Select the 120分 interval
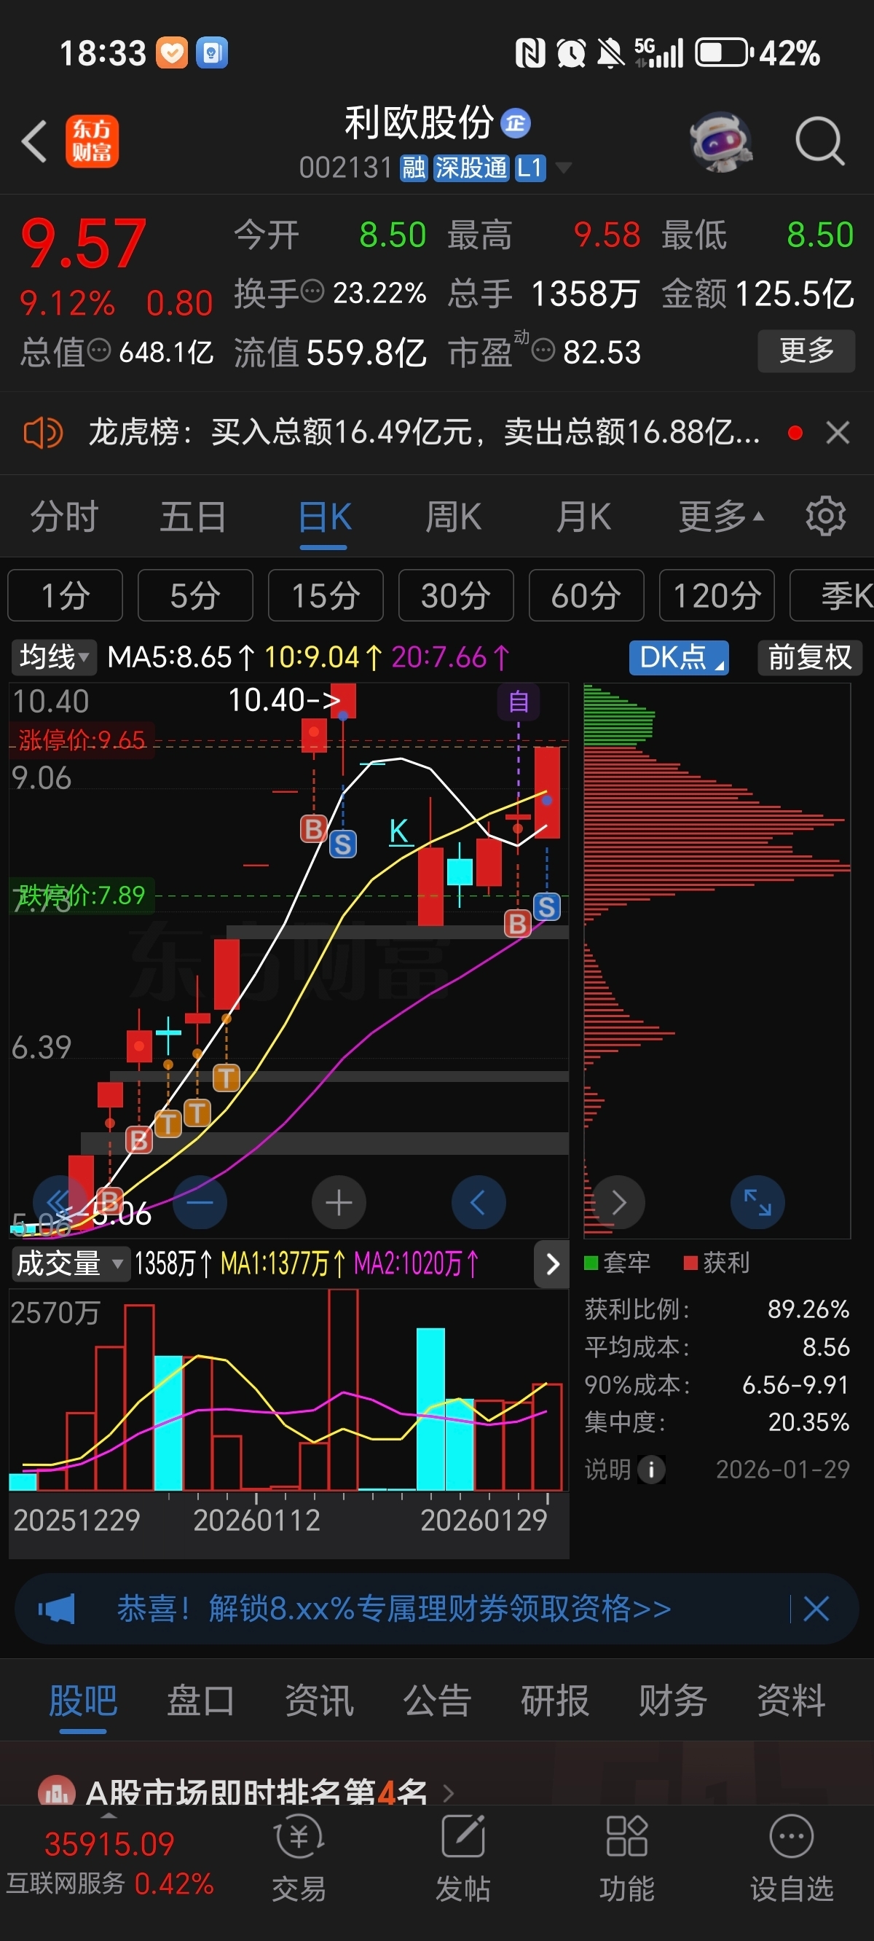Image resolution: width=874 pixels, height=1941 pixels. tap(717, 595)
